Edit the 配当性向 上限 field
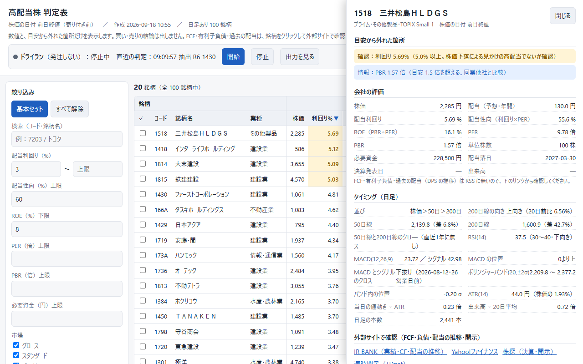Screen dimensions: 583x364 click(x=67, y=199)
